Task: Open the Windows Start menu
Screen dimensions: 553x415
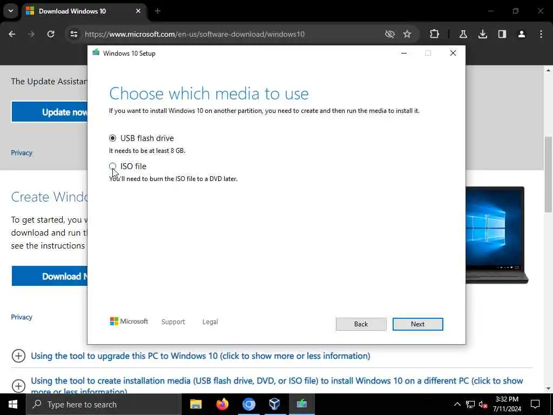Action: coord(13,404)
